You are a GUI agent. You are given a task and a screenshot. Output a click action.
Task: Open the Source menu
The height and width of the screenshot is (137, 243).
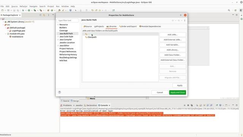(x=14, y=6)
